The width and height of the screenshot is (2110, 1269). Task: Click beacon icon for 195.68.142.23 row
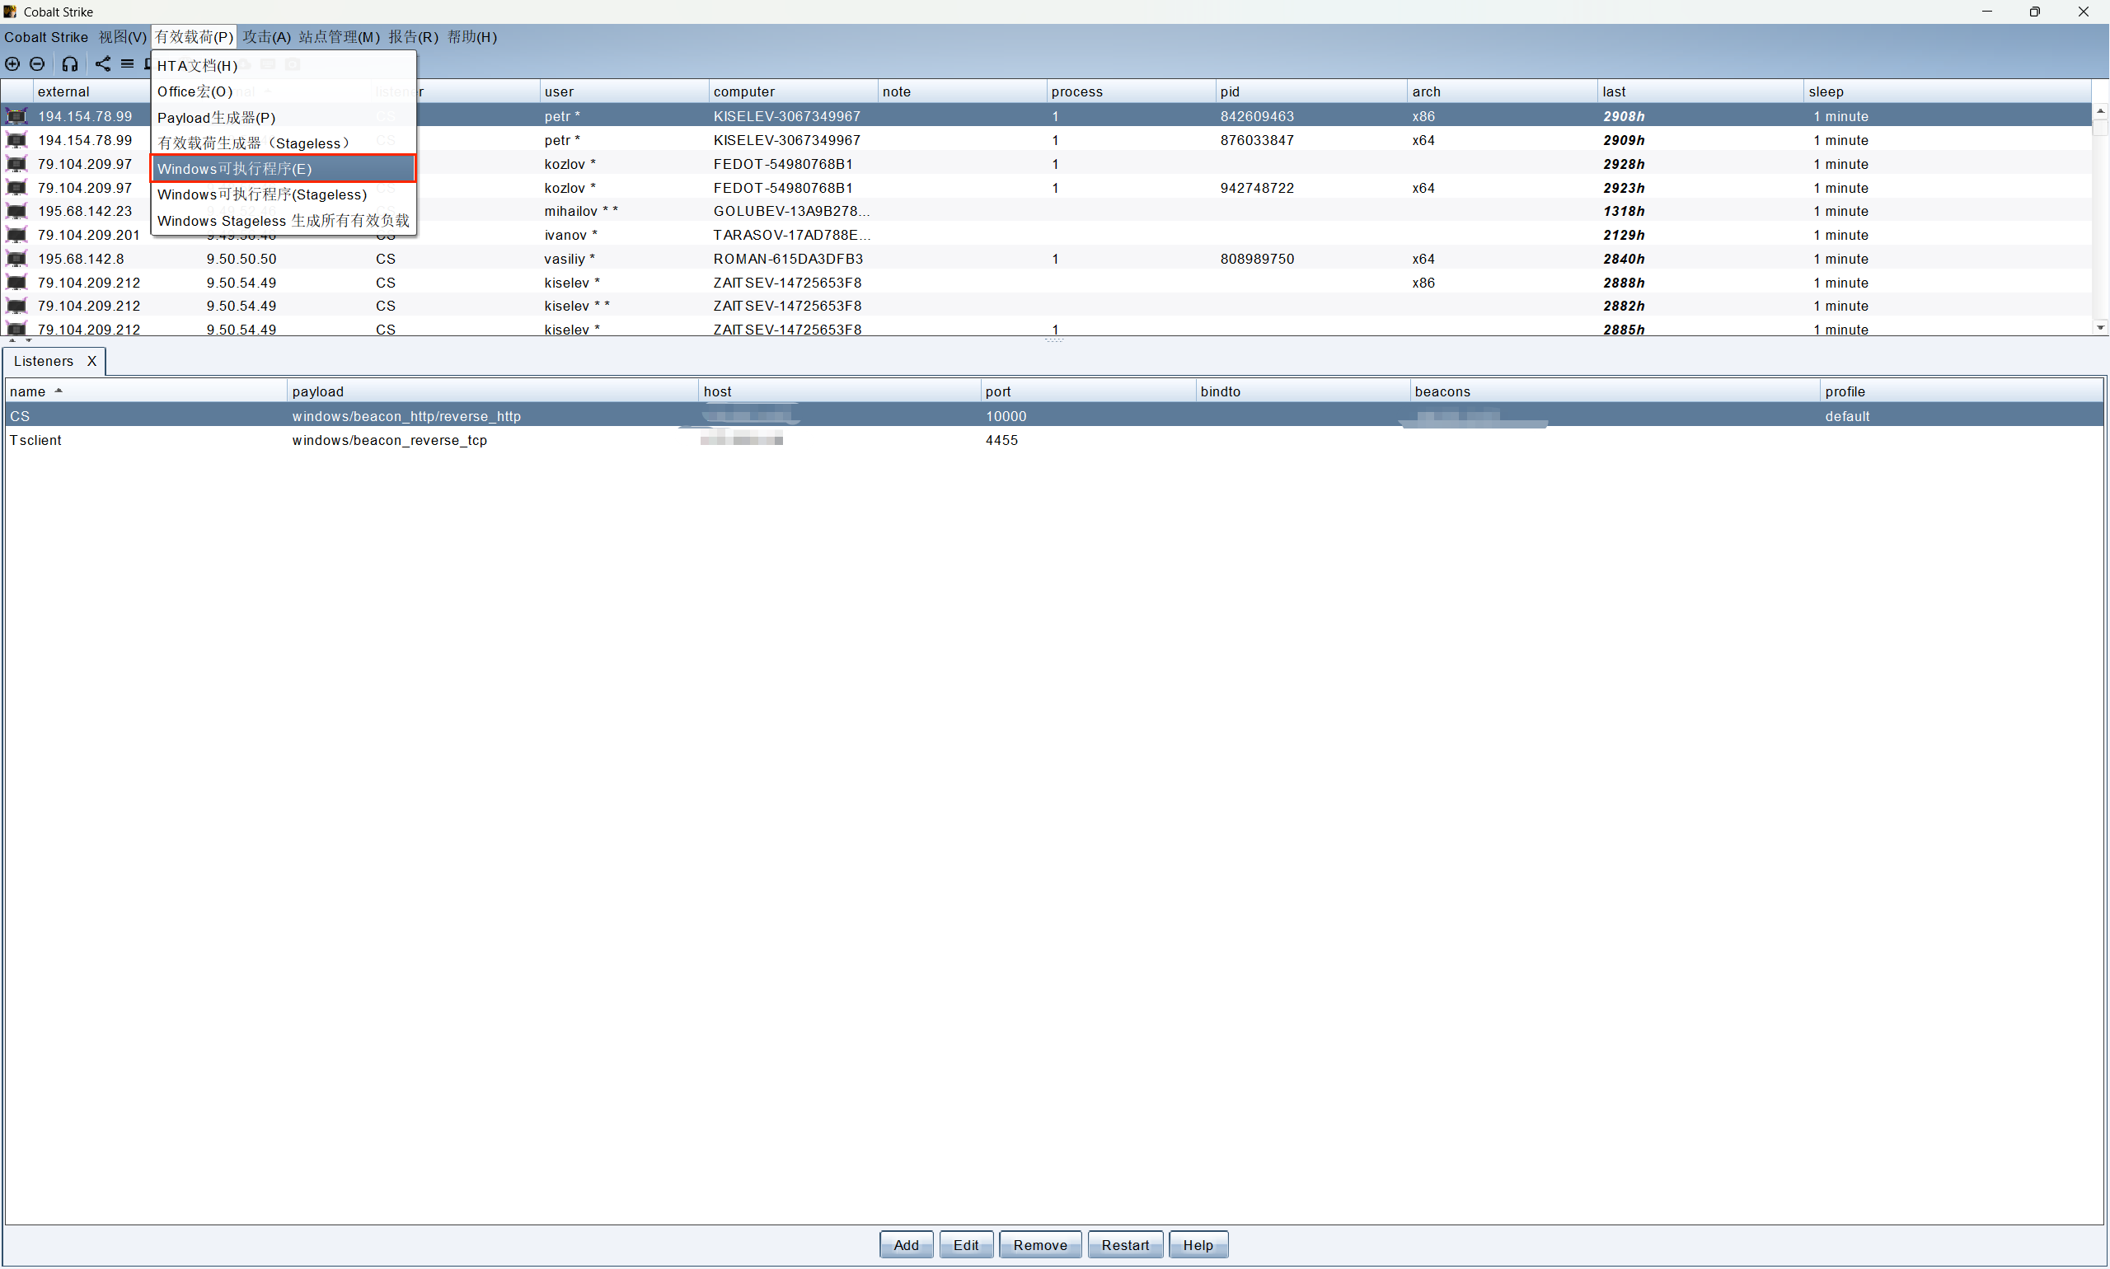[x=16, y=211]
